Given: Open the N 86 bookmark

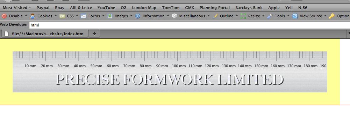Looking at the screenshot, I should pyautogui.click(x=303, y=8).
